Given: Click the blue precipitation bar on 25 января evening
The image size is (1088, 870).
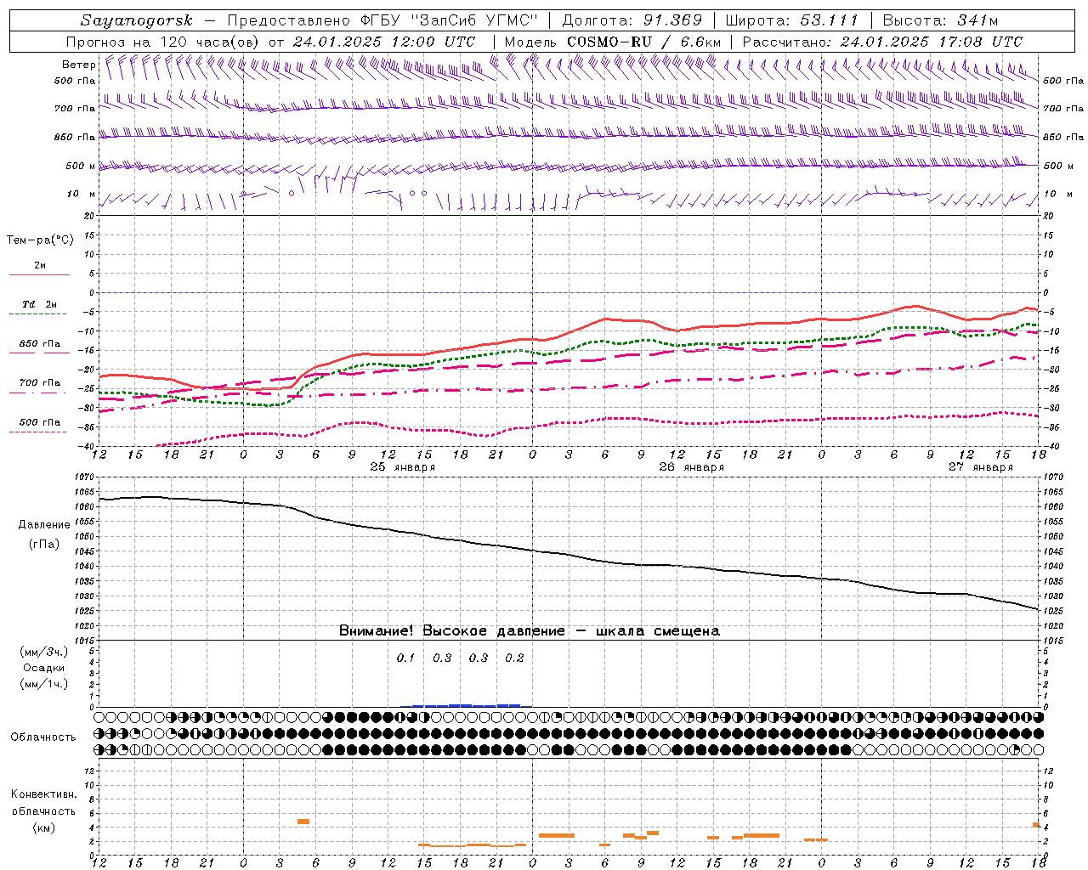Looking at the screenshot, I should point(466,705).
